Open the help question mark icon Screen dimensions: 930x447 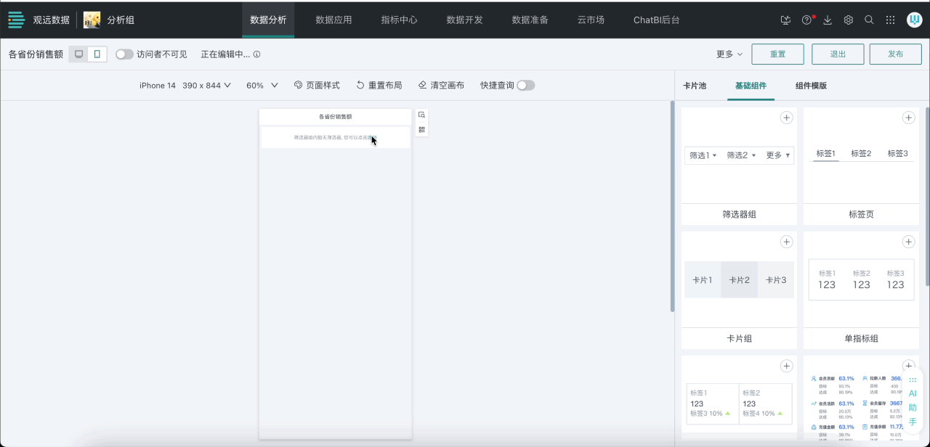click(806, 20)
